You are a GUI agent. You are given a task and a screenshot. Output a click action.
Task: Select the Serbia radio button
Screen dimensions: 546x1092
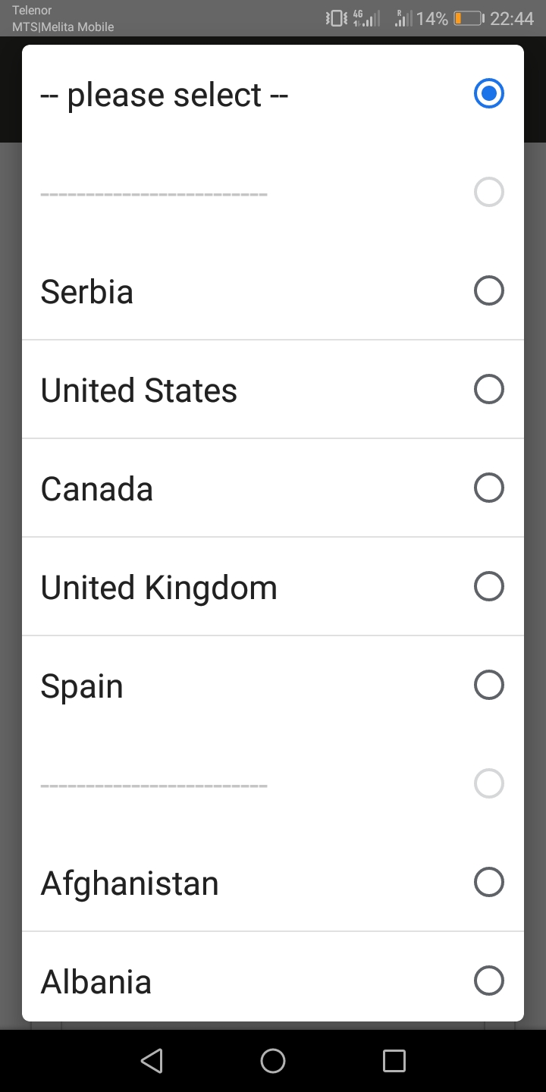pos(488,290)
